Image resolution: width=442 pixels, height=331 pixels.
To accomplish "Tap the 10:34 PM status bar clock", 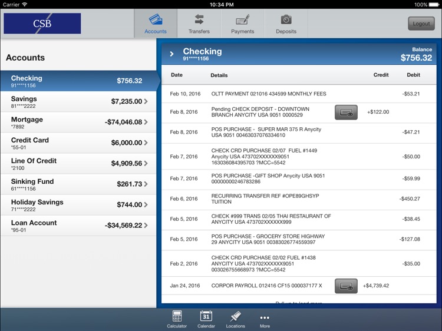I will (x=222, y=5).
